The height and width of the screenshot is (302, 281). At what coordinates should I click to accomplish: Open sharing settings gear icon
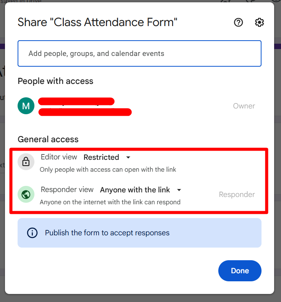[x=260, y=23]
